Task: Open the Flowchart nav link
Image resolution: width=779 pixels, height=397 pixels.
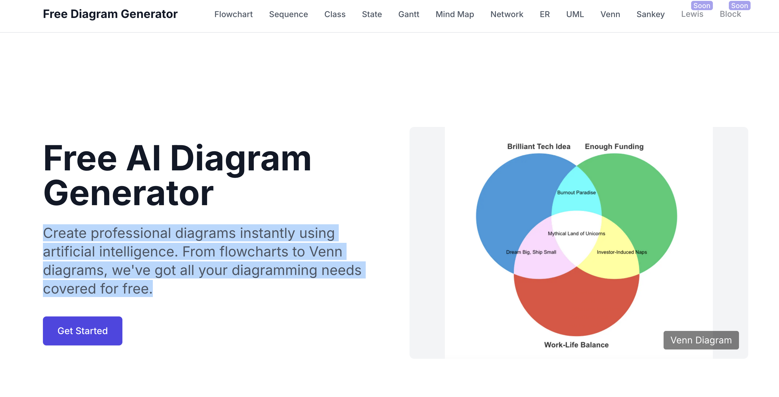Action: click(x=233, y=14)
